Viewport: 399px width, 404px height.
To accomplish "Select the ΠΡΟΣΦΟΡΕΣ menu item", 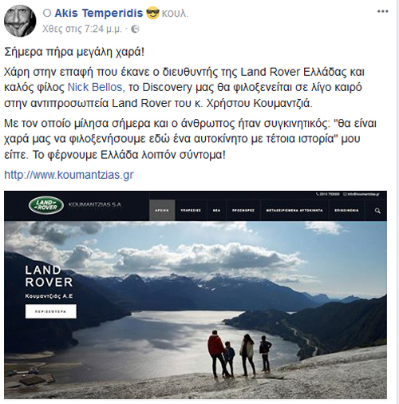I will click(243, 210).
